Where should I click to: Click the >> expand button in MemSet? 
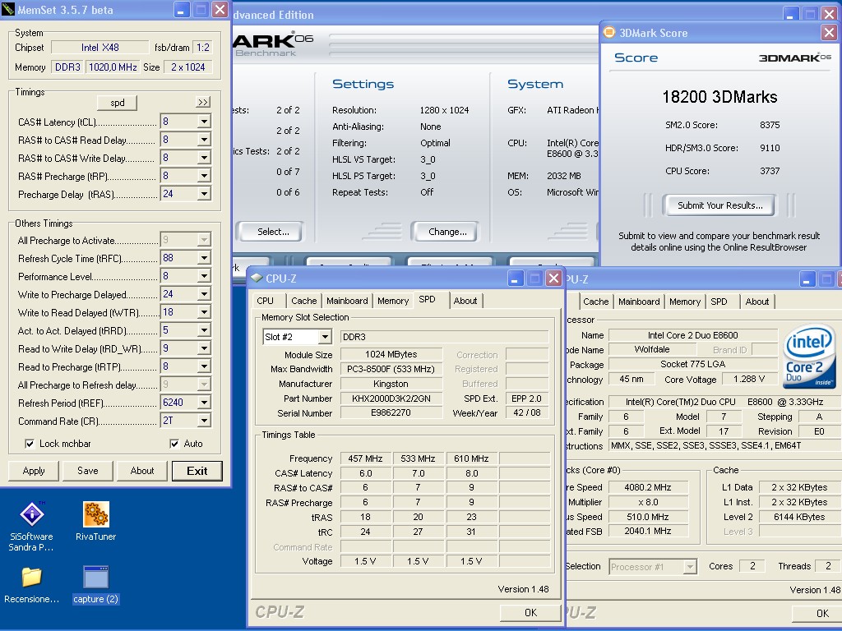[203, 103]
